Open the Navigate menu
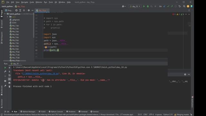The image size is (206, 116). [24, 2]
